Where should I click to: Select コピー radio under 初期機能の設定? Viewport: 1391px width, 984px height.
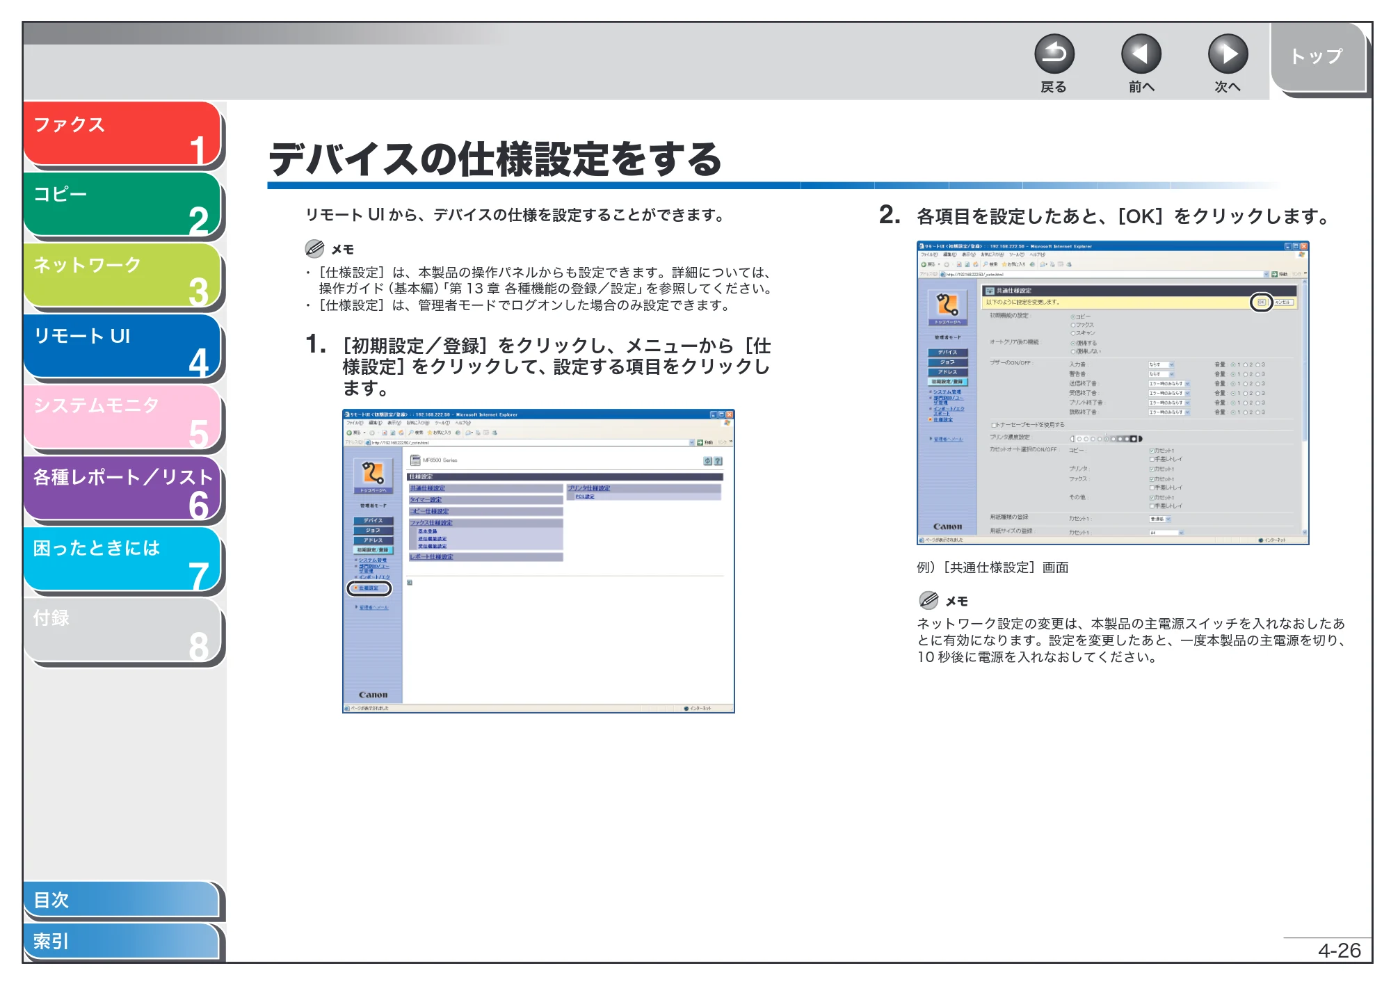click(x=1073, y=317)
